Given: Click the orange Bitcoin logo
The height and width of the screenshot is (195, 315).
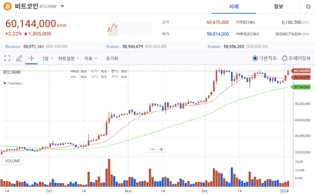Looking at the screenshot, I should (x=8, y=6).
